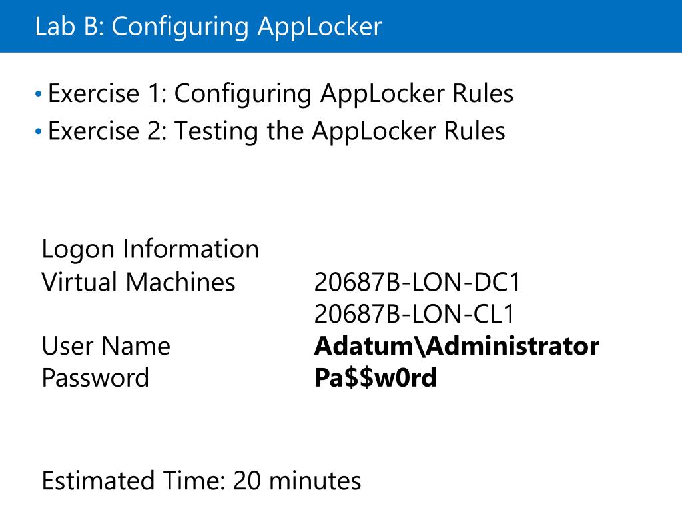
Task: Select the Exercise 1 Configuring AppLocker Rules line
Action: (x=280, y=94)
